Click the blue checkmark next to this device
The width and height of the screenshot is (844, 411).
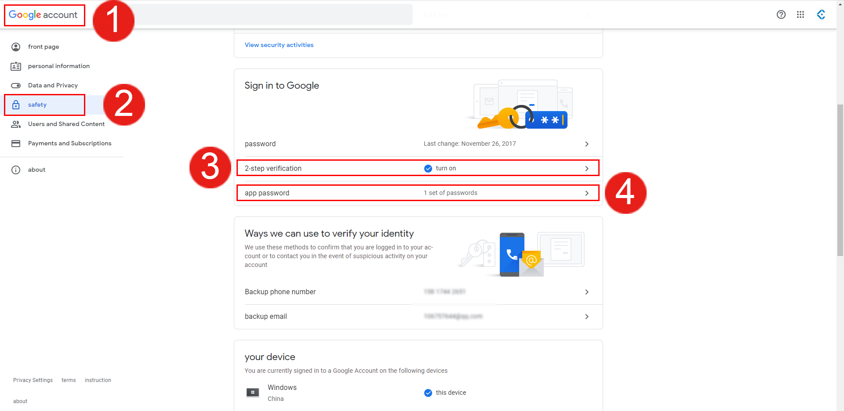point(428,393)
